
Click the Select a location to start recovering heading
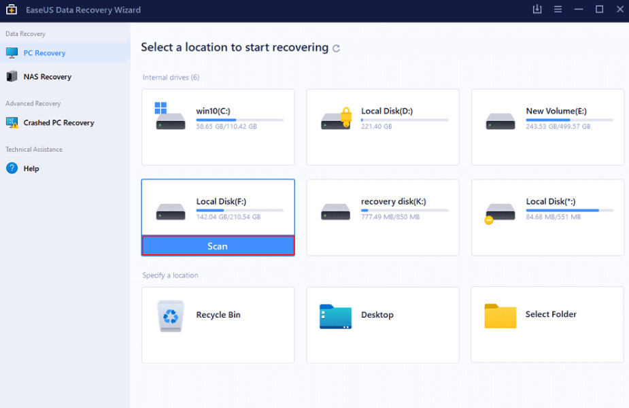point(235,48)
